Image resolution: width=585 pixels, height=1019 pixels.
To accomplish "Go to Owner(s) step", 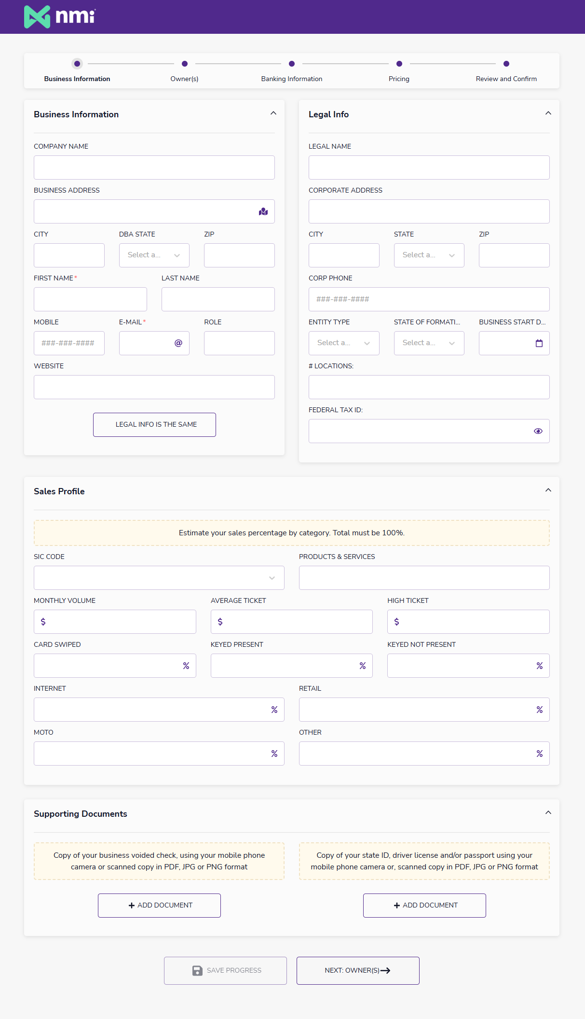I will (x=185, y=71).
